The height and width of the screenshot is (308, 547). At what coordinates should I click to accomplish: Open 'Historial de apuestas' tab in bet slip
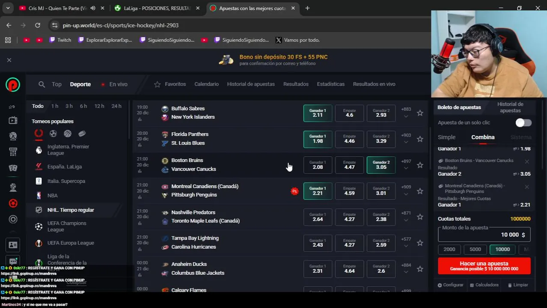coord(510,107)
